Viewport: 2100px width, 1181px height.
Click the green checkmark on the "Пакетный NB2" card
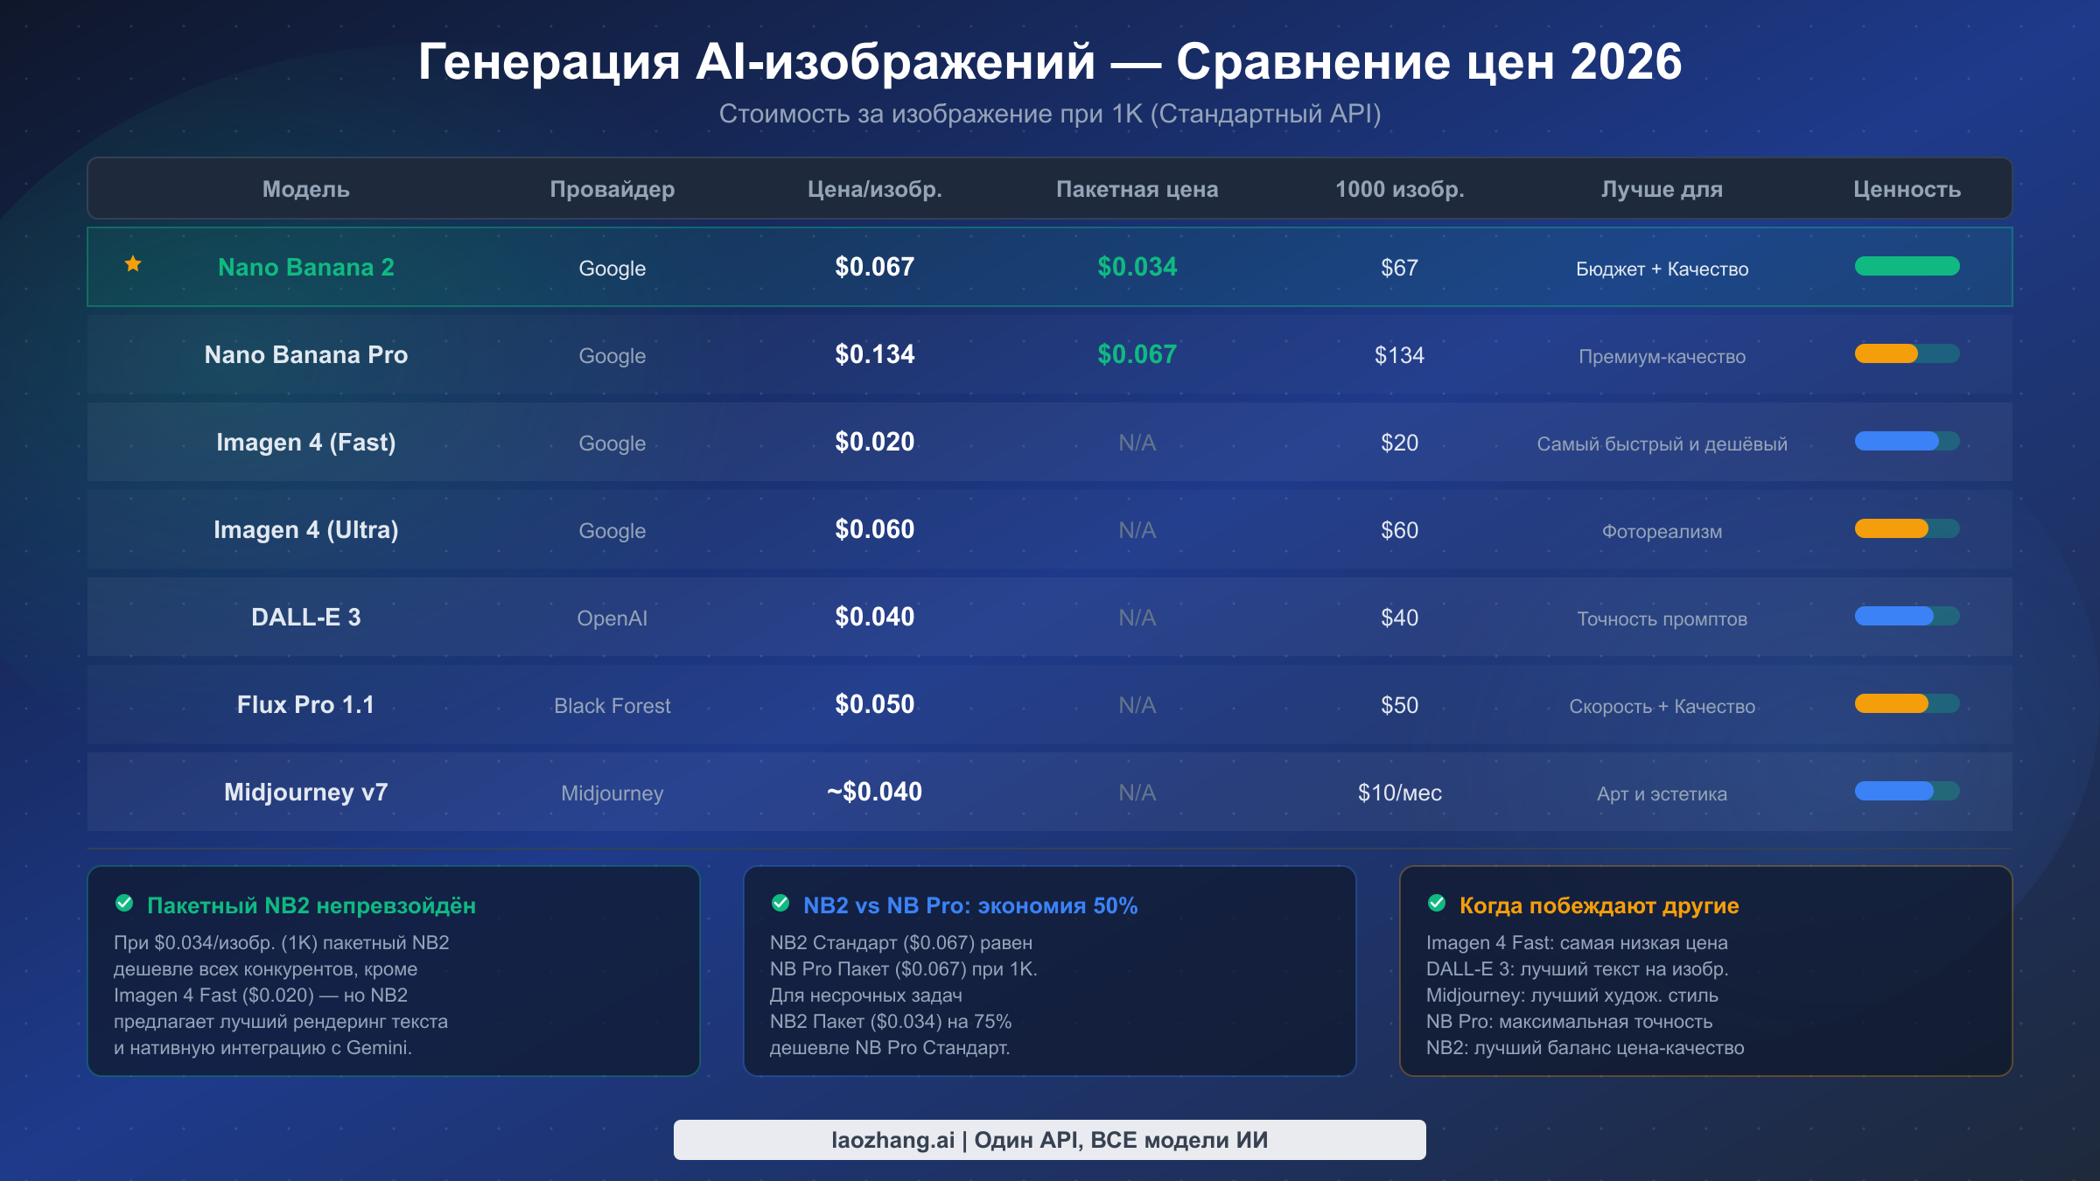[x=125, y=905]
